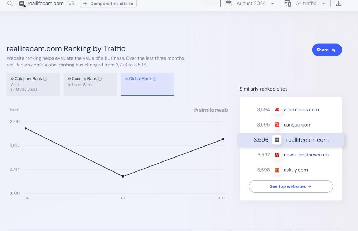Click the download icon in top bar
The height and width of the screenshot is (231, 358).
(338, 4)
